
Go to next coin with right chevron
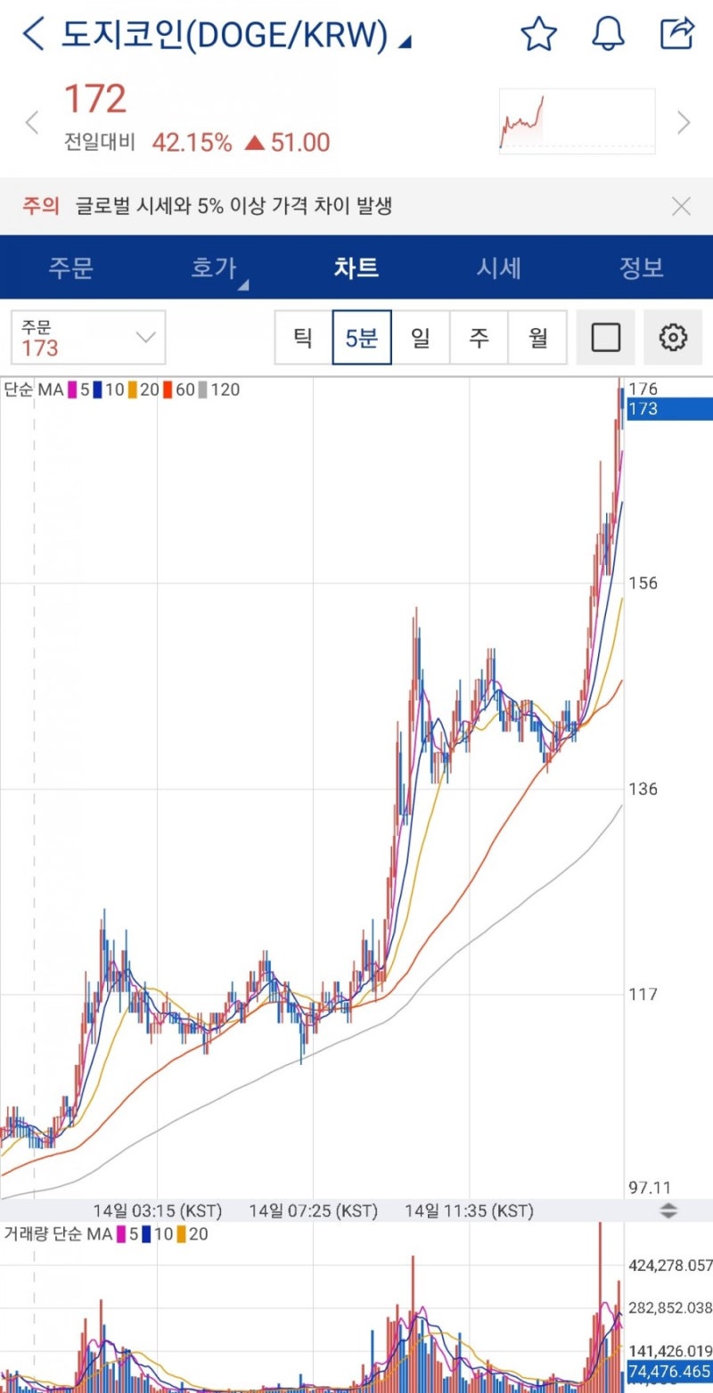click(x=684, y=123)
